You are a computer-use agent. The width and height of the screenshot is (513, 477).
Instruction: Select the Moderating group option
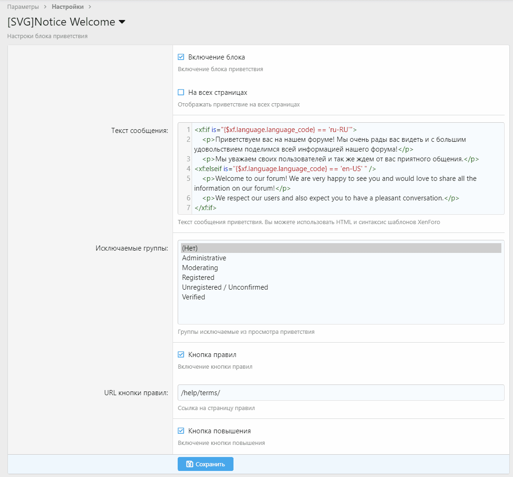200,268
